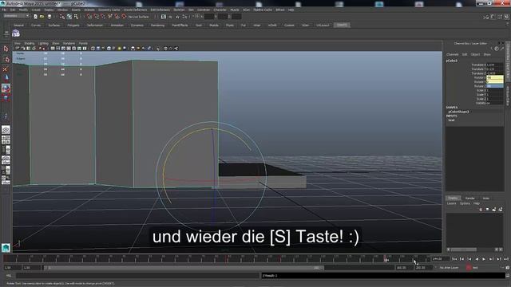Switch to the Animation shelf tab
The height and width of the screenshot is (287, 511).
click(x=117, y=25)
